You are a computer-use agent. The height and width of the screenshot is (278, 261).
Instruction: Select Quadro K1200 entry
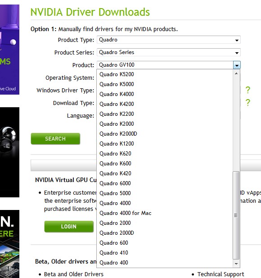tap(165, 144)
